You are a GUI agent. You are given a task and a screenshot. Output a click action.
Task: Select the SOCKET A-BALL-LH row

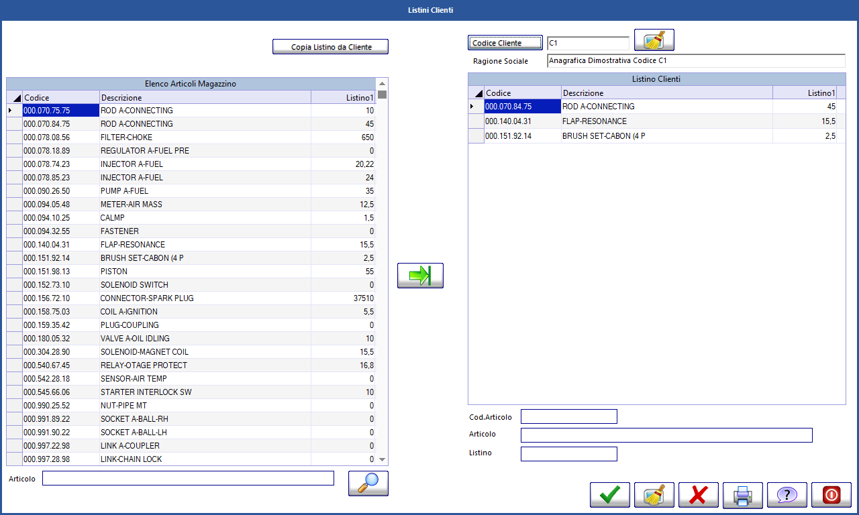coord(191,433)
